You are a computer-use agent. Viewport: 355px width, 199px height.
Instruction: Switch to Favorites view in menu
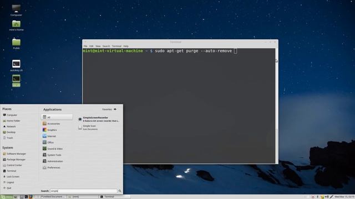[109, 109]
